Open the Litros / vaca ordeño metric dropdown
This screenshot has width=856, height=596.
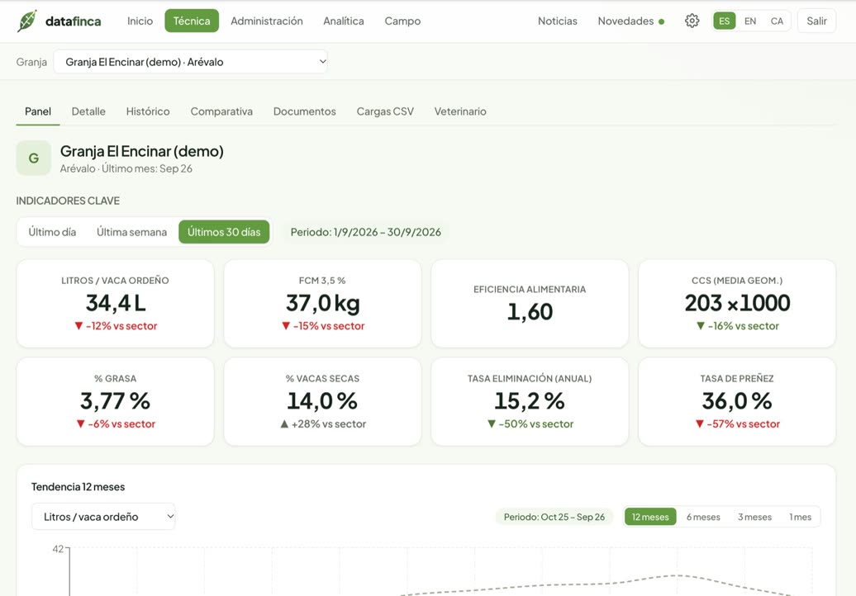coord(103,517)
